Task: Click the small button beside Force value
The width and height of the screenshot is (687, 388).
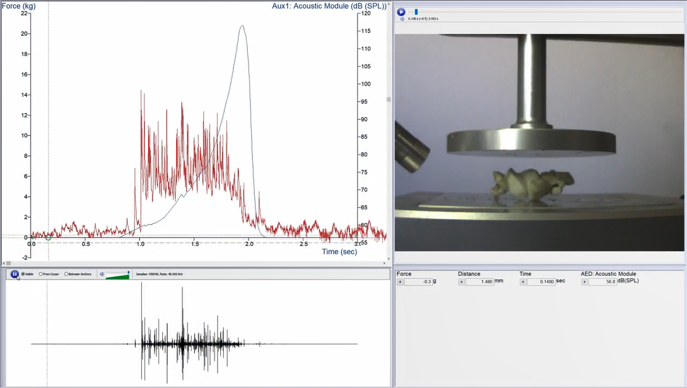Action: [400, 282]
